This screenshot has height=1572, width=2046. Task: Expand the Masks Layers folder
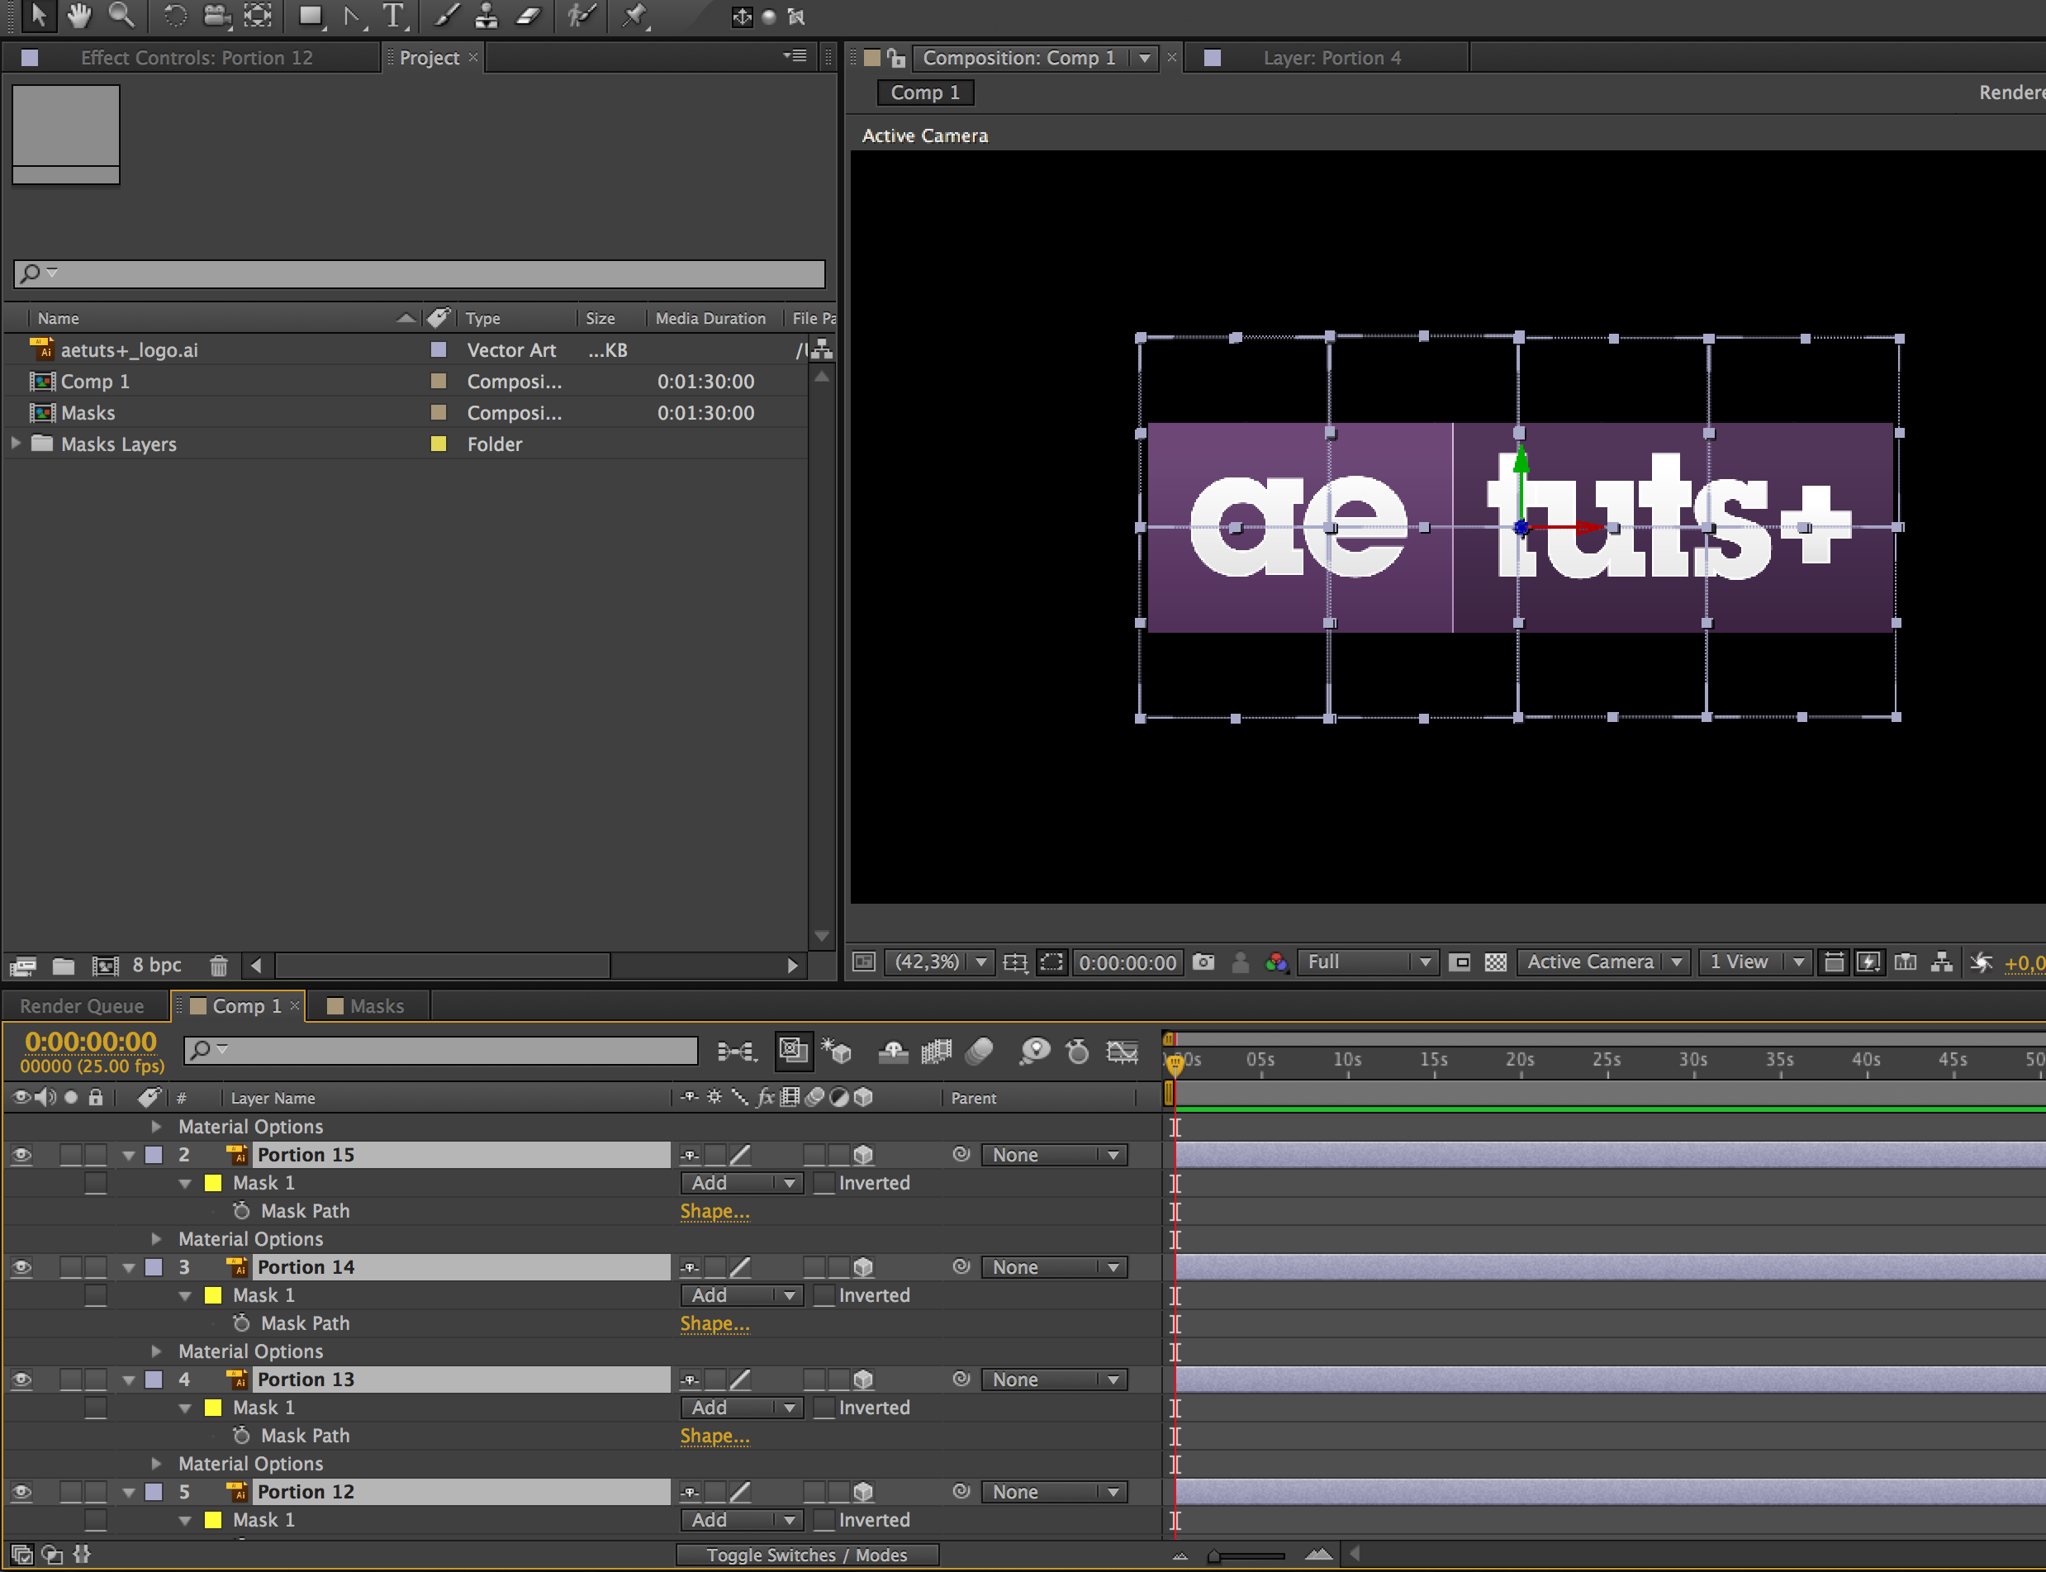(x=16, y=444)
